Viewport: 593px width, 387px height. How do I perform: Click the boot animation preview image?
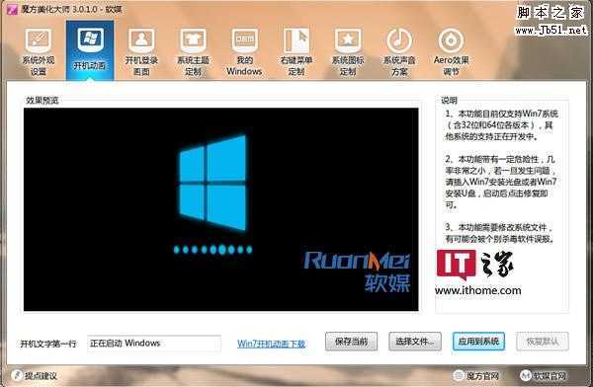click(220, 209)
